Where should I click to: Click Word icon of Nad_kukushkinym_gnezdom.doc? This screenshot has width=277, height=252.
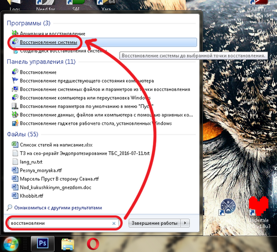pos(15,187)
